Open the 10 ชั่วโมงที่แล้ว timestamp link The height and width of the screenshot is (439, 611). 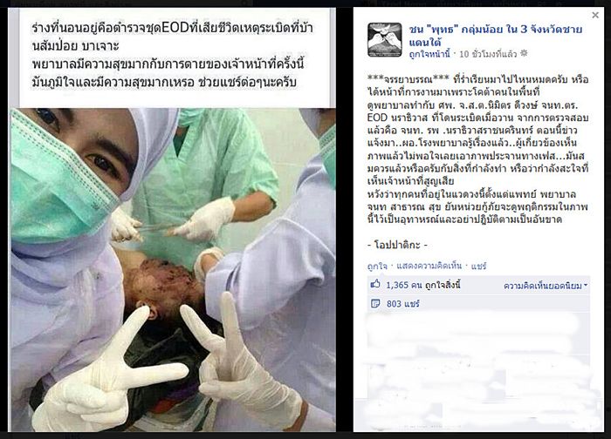point(488,54)
